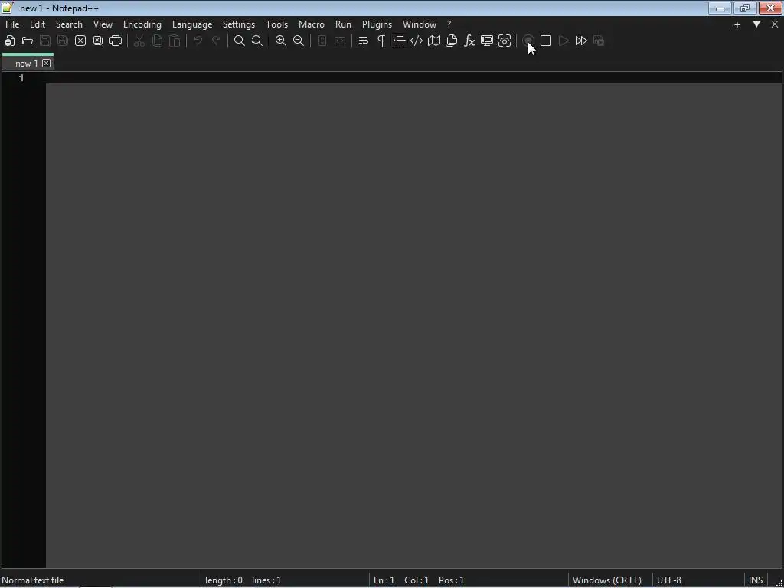784x588 pixels.
Task: Open the Tools menu
Action: coord(277,24)
